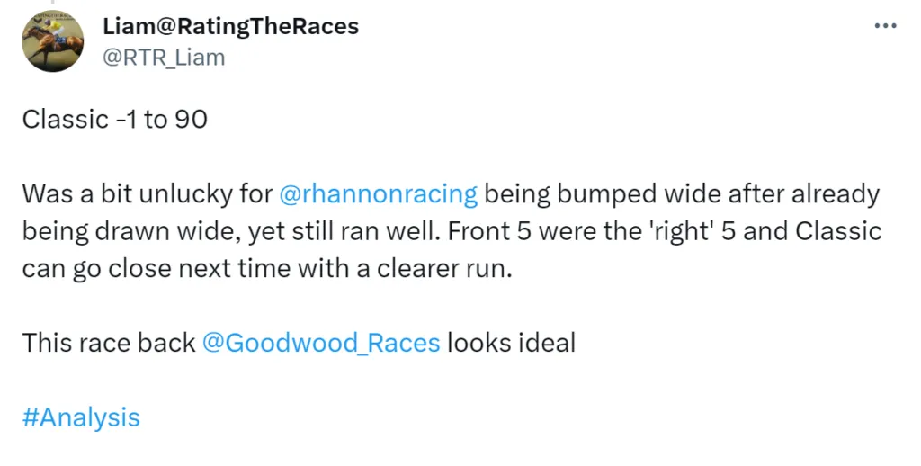The height and width of the screenshot is (466, 921).
Task: Click the horse racing profile avatar
Action: 53,41
